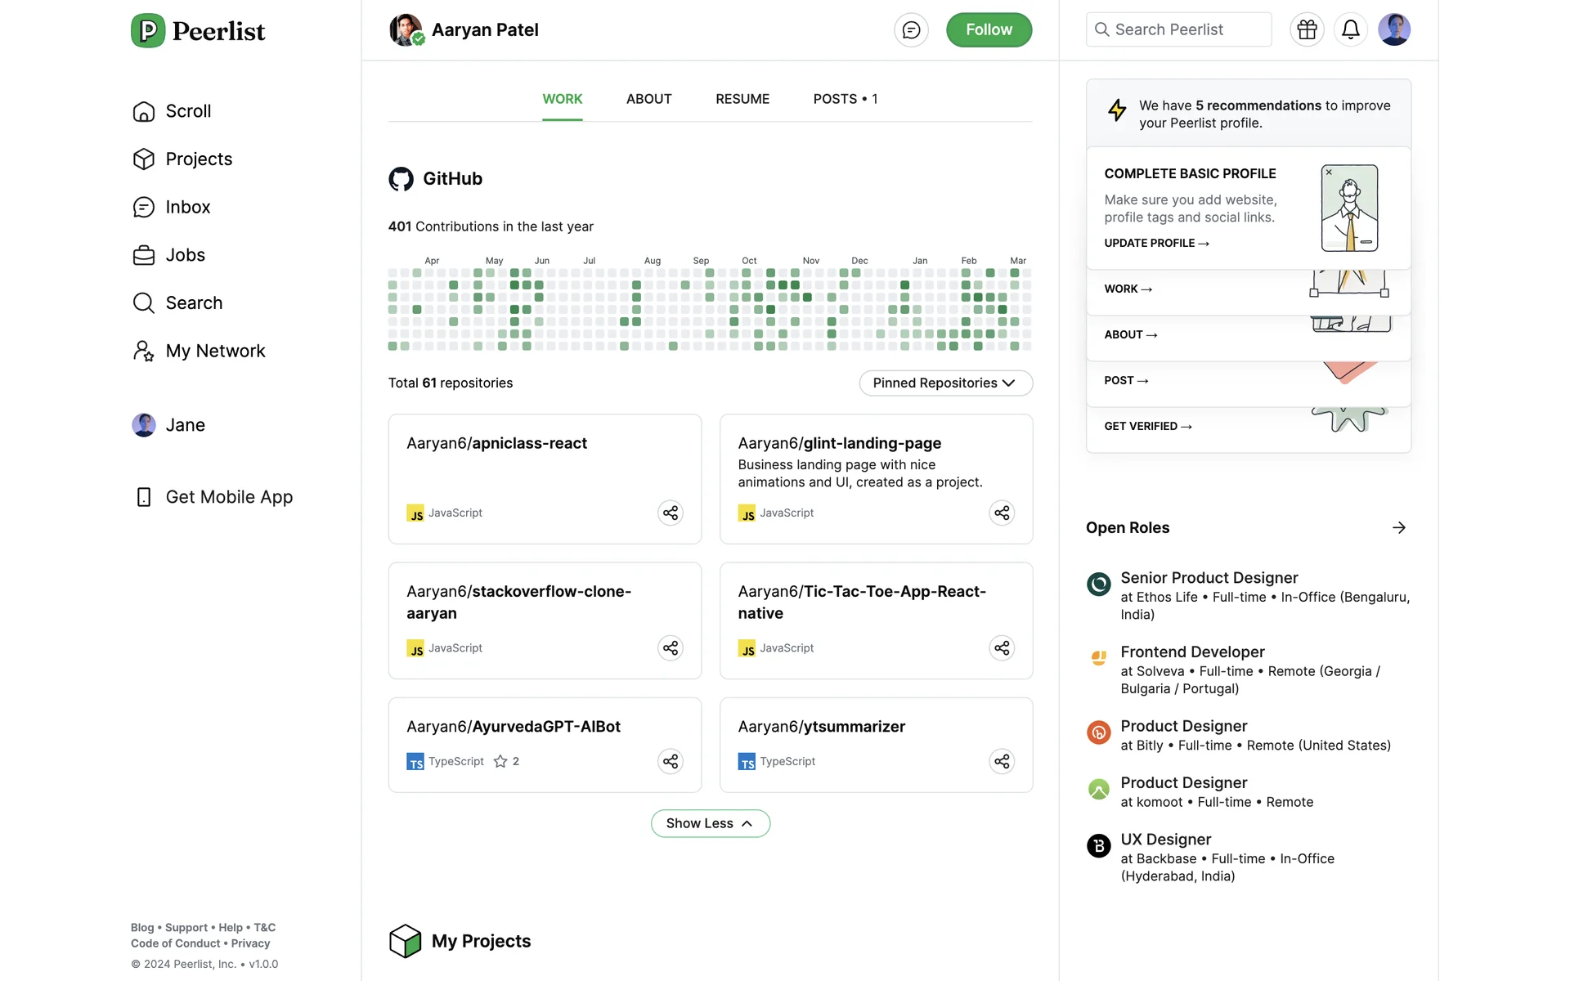
Task: Share the apniclass-react repository
Action: point(671,513)
